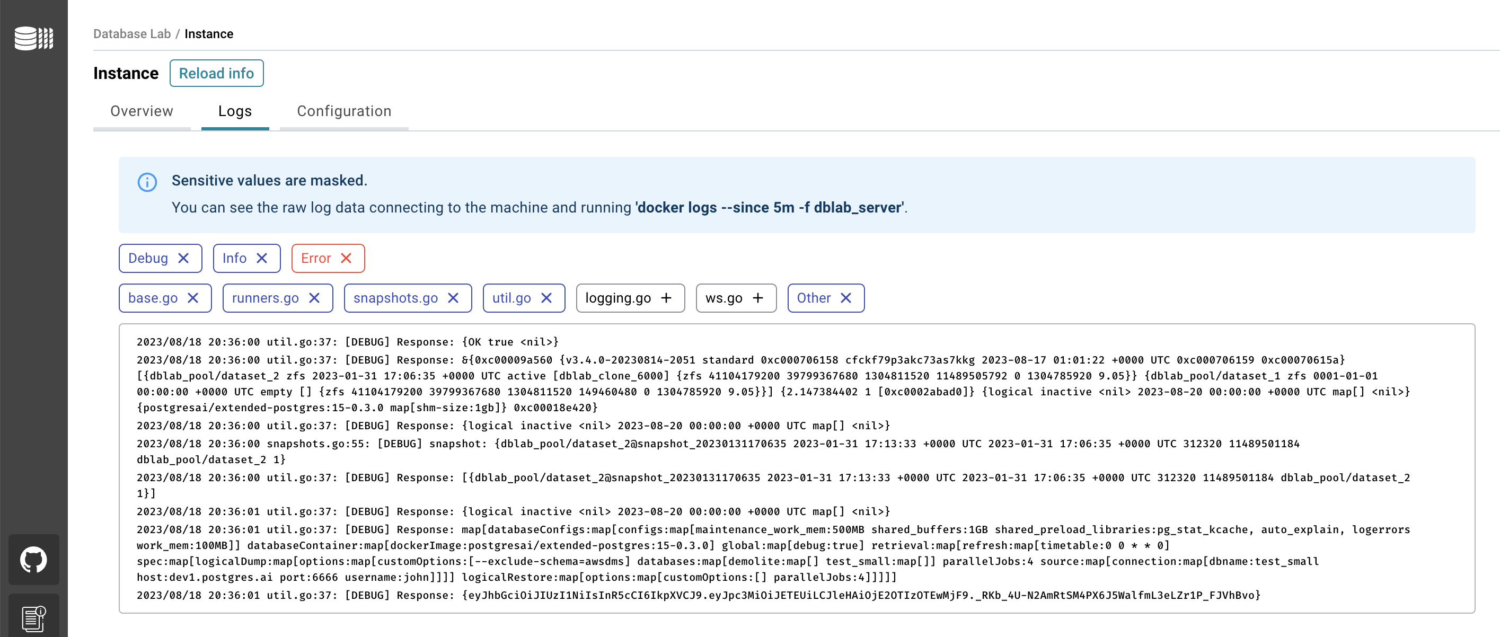Switch to the Overview tab

click(142, 111)
